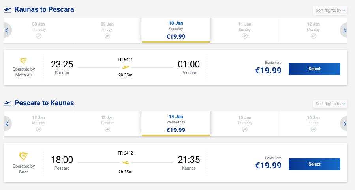Select the 10 Jan Saturday date tab
The image size is (355, 190).
click(x=176, y=30)
